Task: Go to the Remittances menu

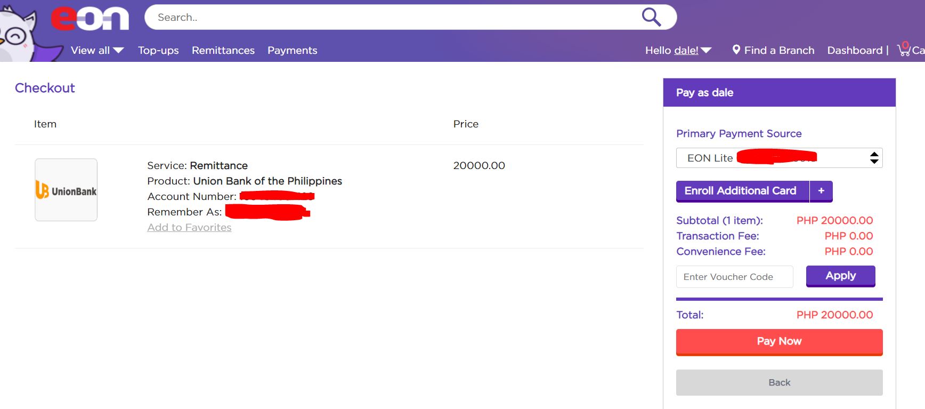Action: 223,50
